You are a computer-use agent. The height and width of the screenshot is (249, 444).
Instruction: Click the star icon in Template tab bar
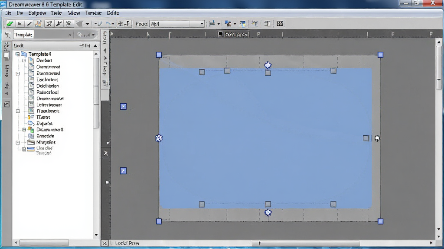click(x=69, y=35)
